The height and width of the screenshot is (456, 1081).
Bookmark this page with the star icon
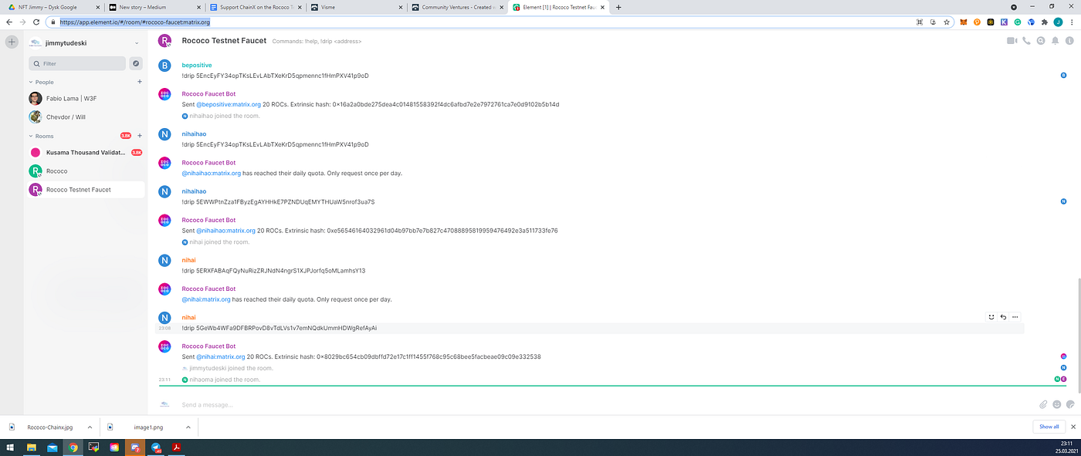pyautogui.click(x=947, y=22)
